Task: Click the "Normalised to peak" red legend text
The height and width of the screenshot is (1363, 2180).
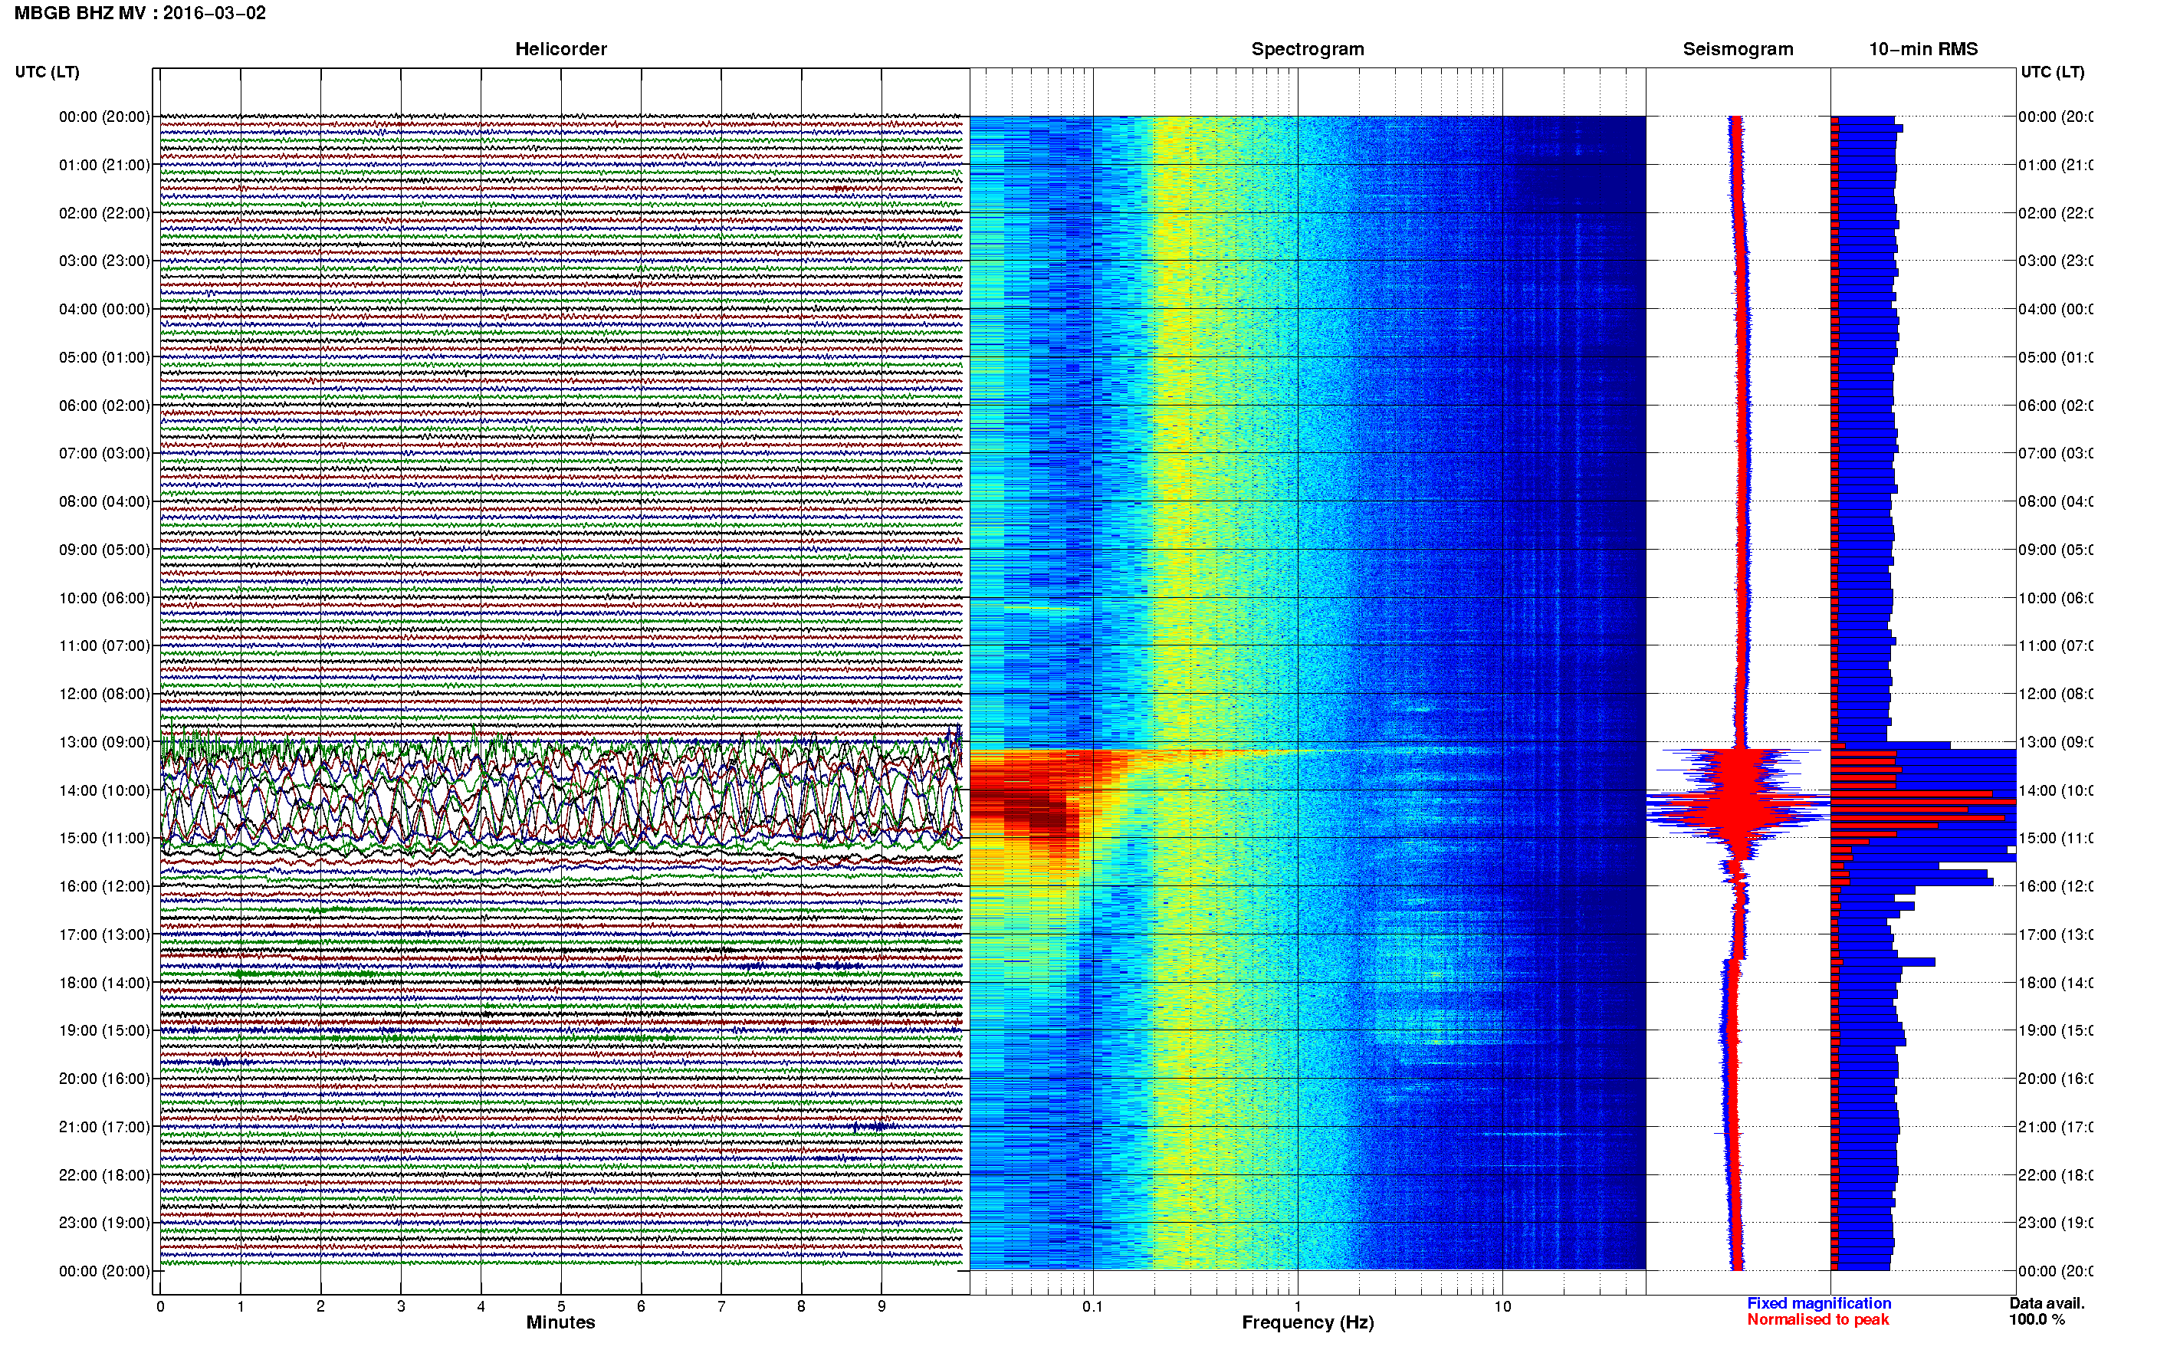Action: pyautogui.click(x=1817, y=1320)
